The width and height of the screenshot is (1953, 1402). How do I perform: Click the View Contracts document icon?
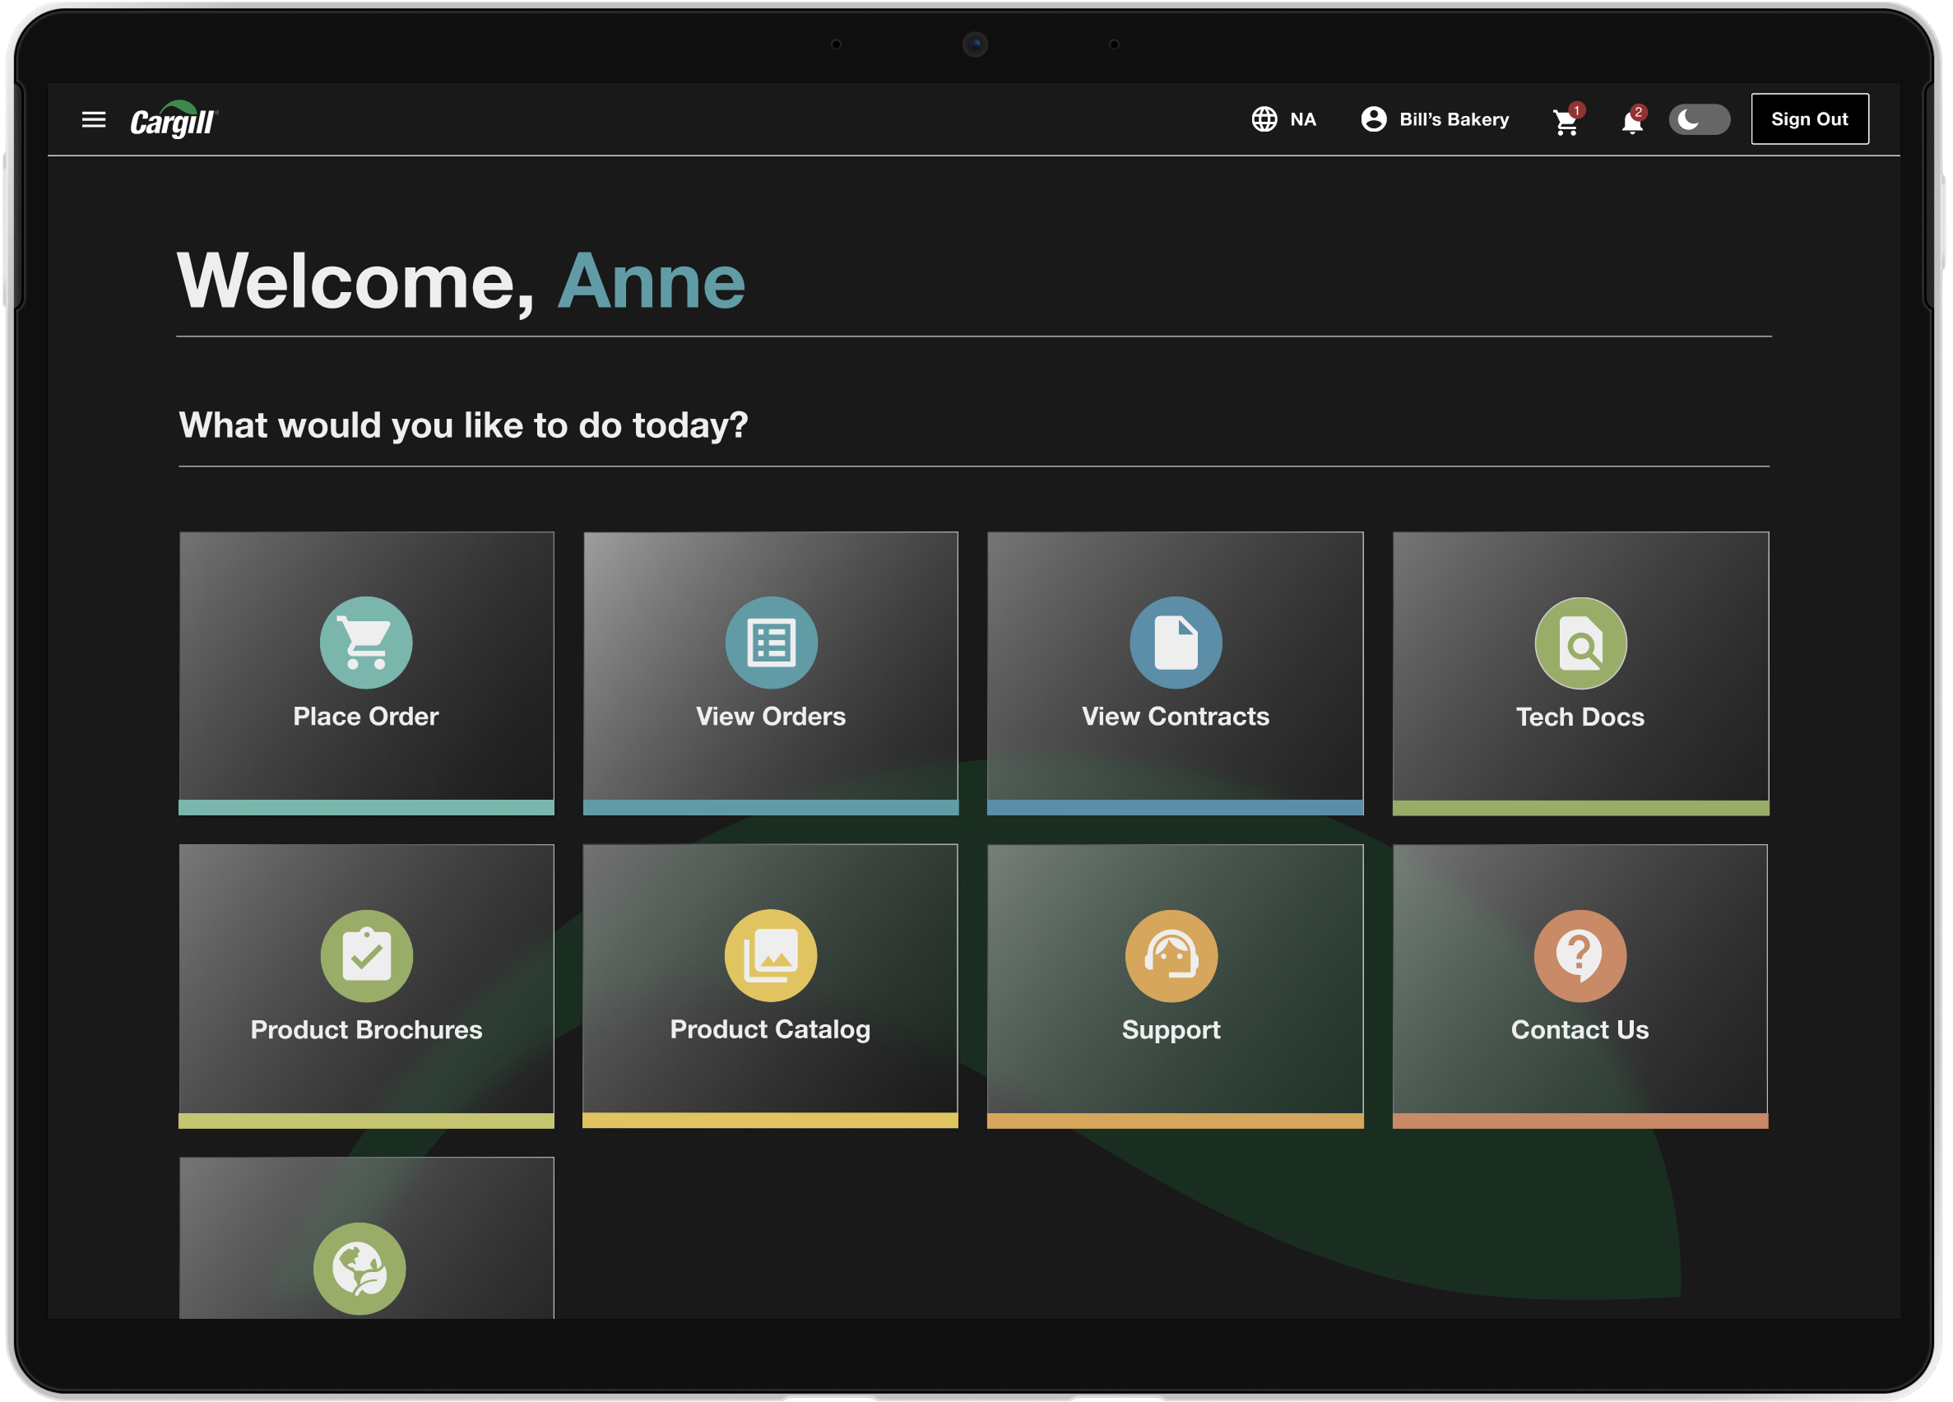(x=1176, y=643)
